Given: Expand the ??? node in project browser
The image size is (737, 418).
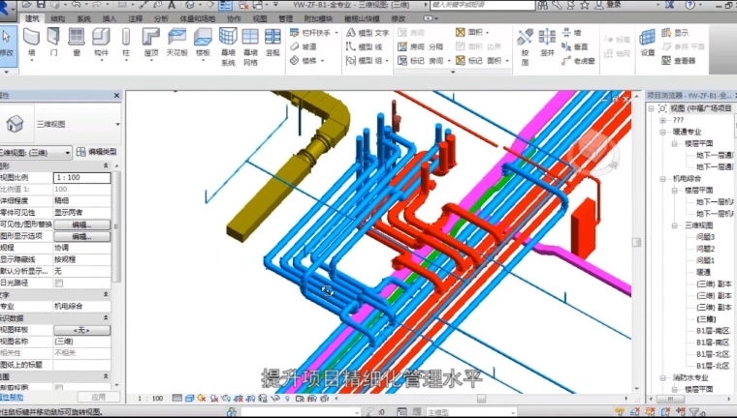Looking at the screenshot, I should [x=662, y=120].
